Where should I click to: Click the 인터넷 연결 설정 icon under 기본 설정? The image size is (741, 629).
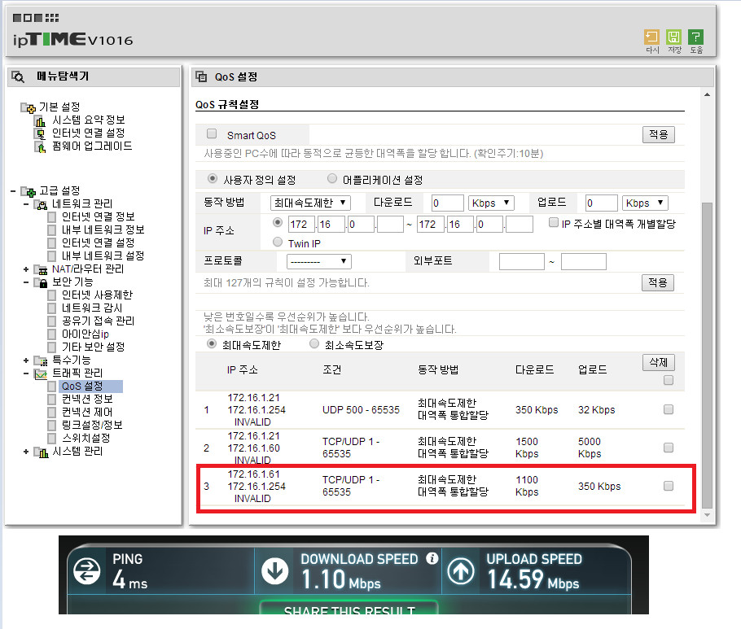click(40, 134)
